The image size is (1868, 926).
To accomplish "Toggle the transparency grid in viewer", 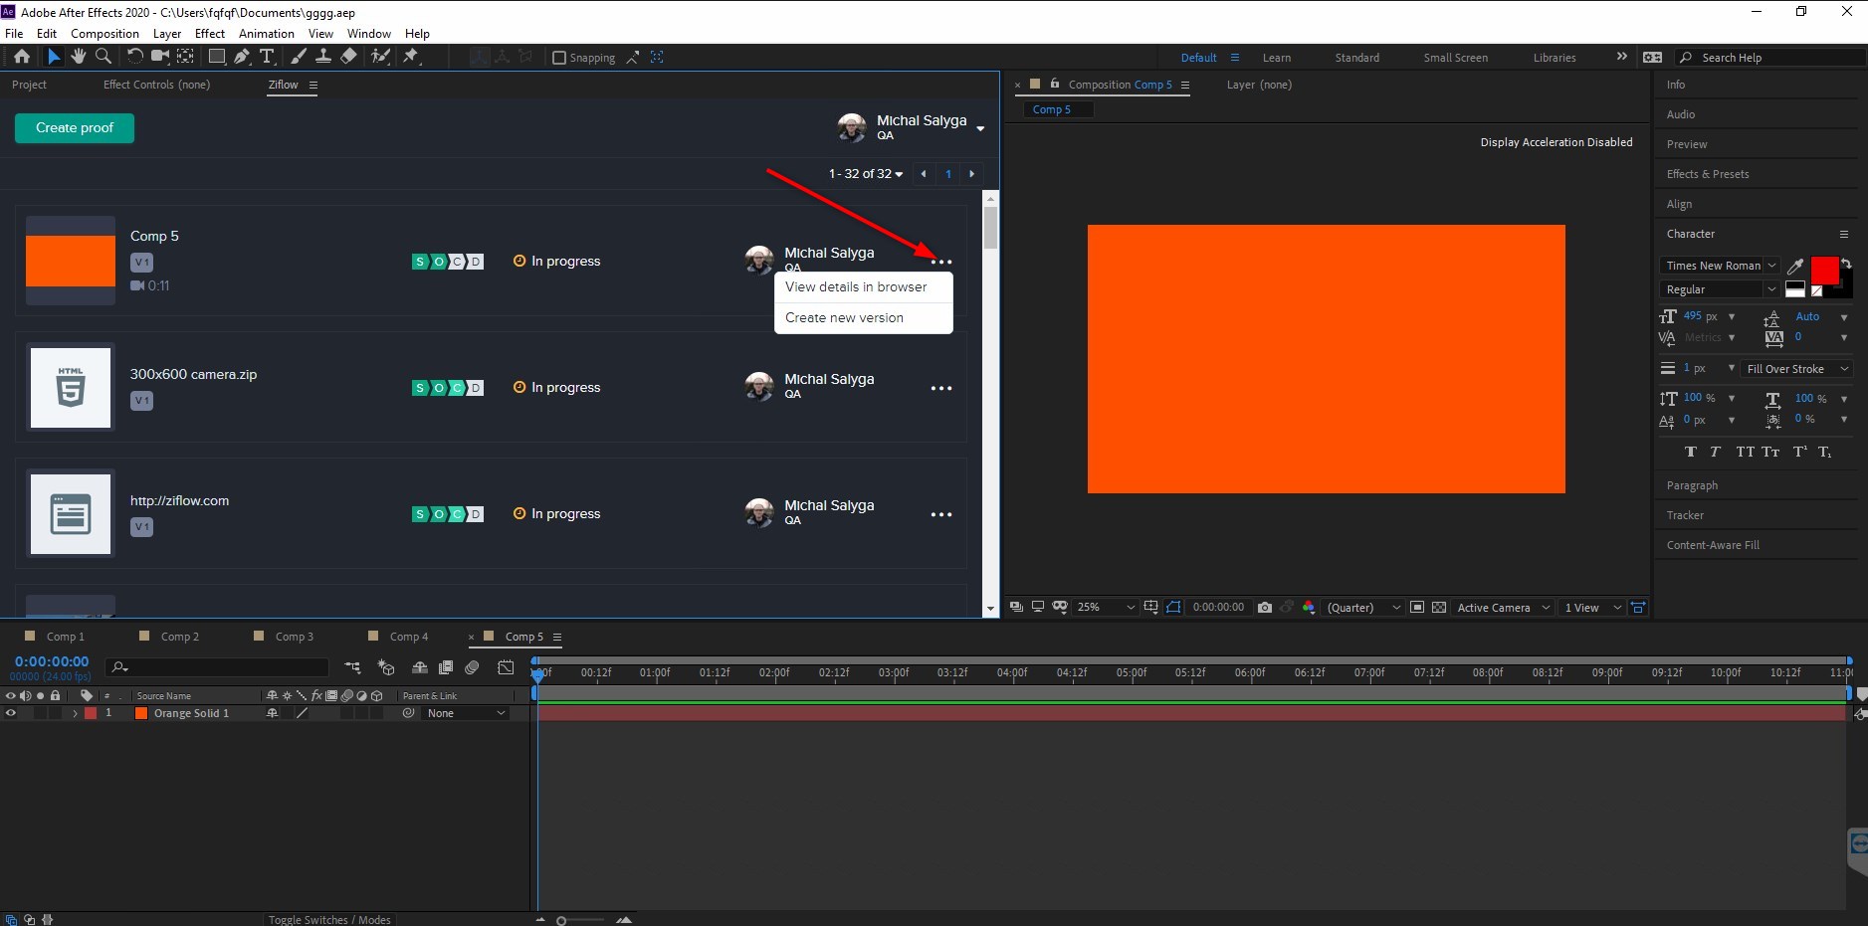I will coord(1439,607).
